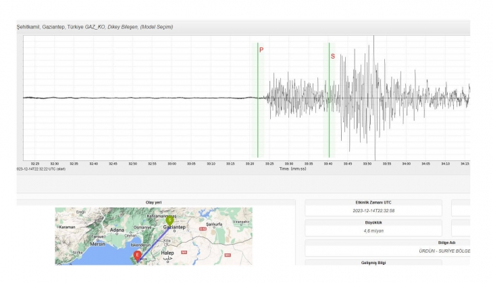Click Mersin city label on the map
This screenshot has height=283, width=493.
[99, 244]
